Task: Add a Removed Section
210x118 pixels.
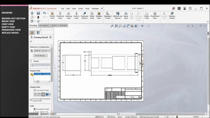Action: [x=85, y=15]
